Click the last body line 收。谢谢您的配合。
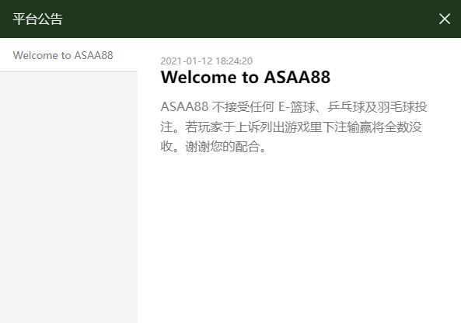Viewport: 461px width, 323px height. pyautogui.click(x=214, y=146)
